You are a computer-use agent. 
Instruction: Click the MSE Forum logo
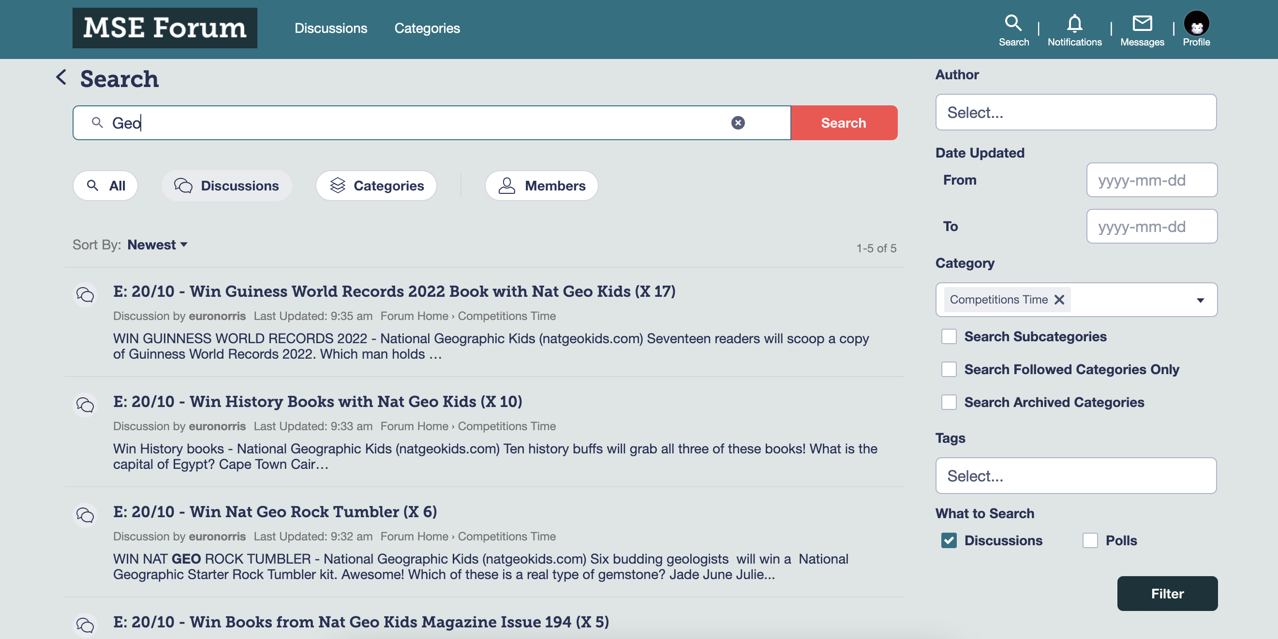pos(165,28)
